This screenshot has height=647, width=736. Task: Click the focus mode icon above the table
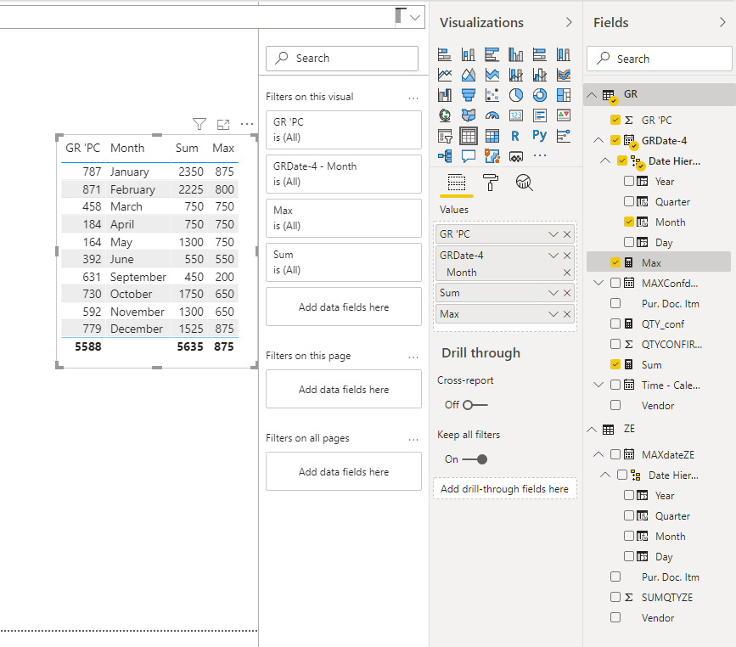[223, 125]
